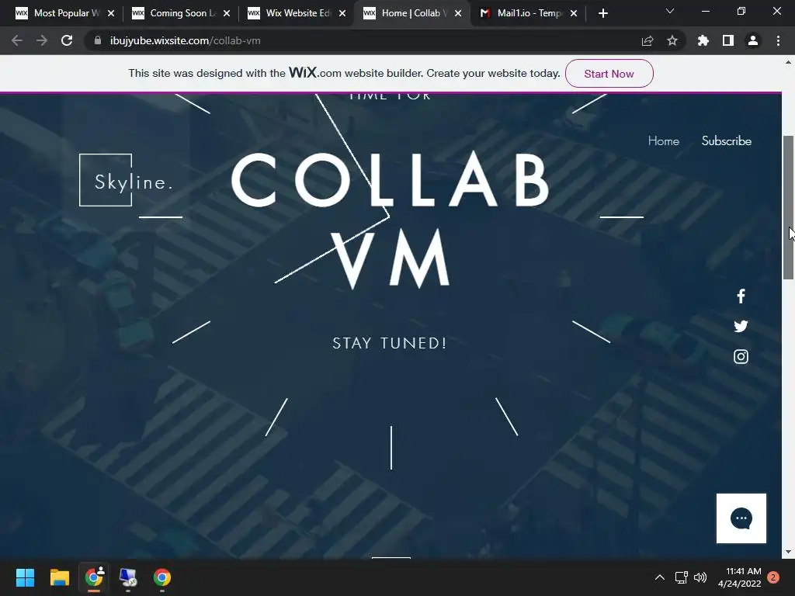Screen dimensions: 795x596
Task: Switch to Chrome profile window on taskbar
Action: point(94,577)
